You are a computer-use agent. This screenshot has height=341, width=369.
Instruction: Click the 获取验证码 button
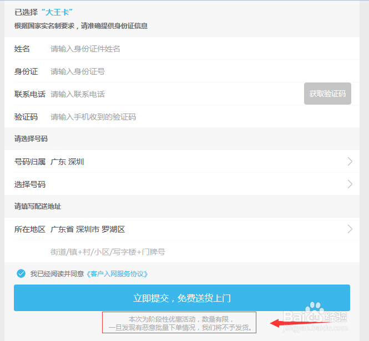pyautogui.click(x=327, y=94)
